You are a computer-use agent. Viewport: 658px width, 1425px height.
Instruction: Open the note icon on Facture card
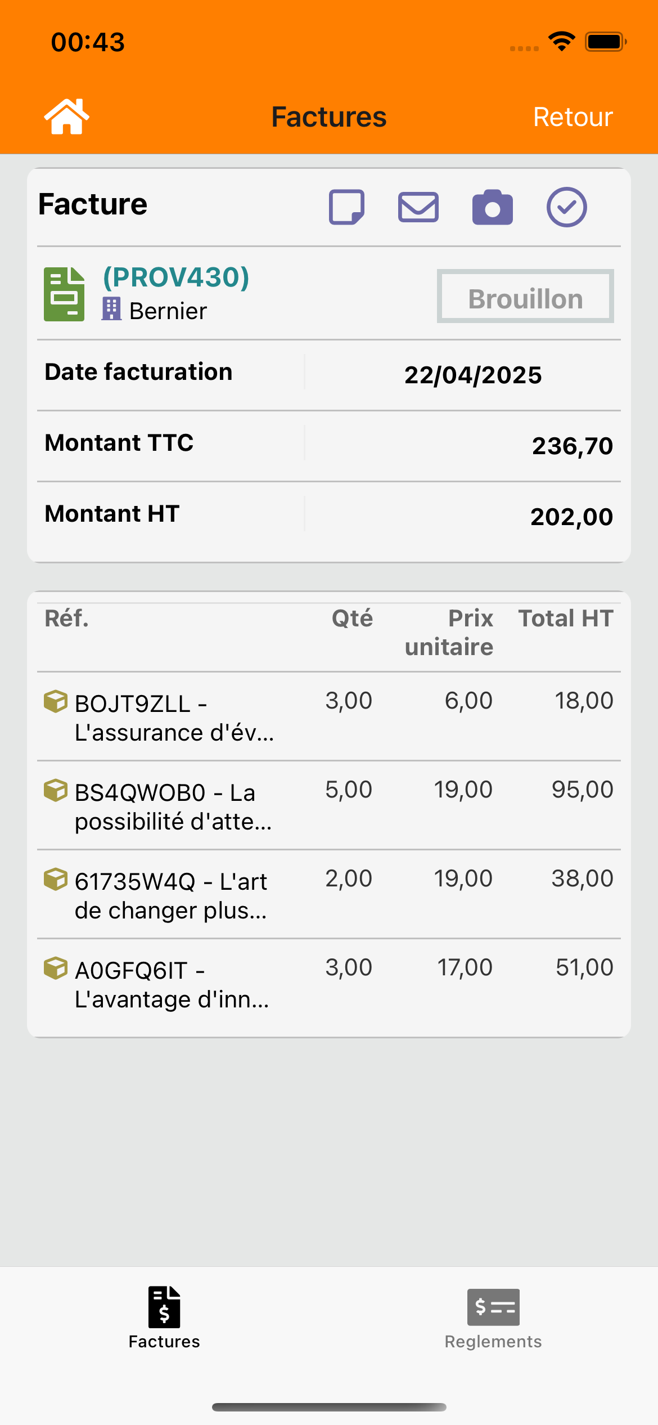click(x=346, y=207)
